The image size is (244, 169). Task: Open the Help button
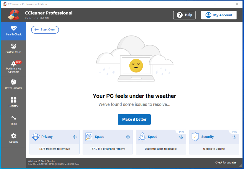click(x=184, y=15)
